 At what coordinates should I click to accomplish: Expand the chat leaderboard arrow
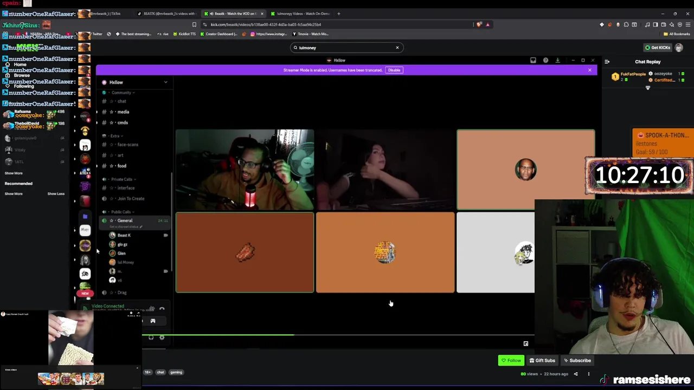coord(647,88)
